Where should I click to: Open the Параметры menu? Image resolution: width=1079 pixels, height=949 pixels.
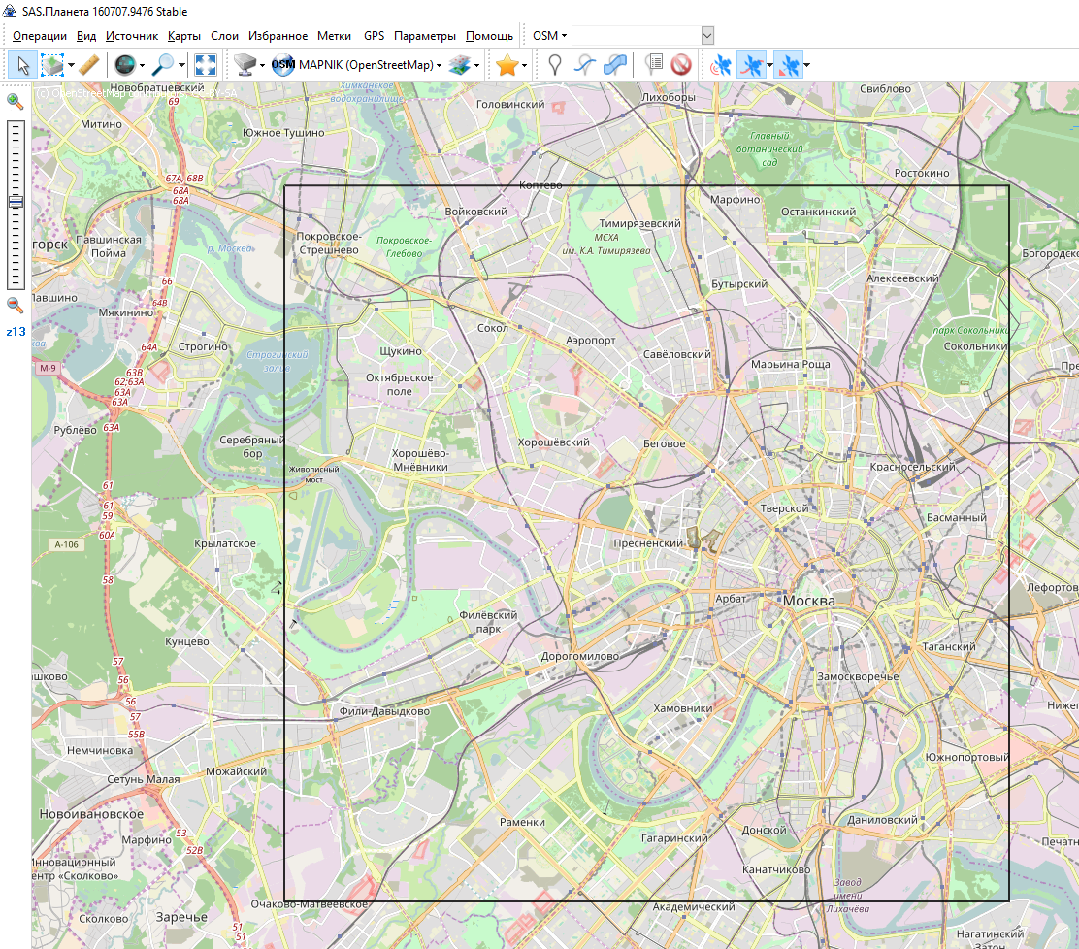pyautogui.click(x=424, y=36)
